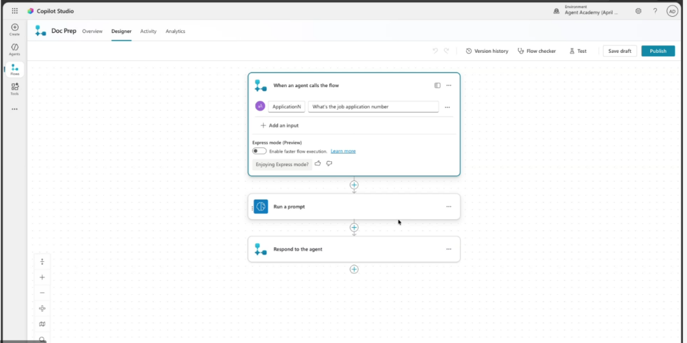This screenshot has width=687, height=343.
Task: Click the Create icon in sidebar
Action: (15, 29)
